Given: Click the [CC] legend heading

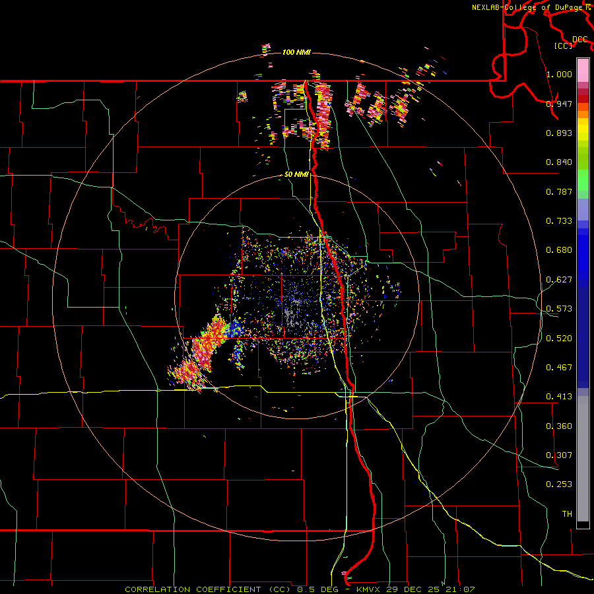Looking at the screenshot, I should click(x=564, y=46).
